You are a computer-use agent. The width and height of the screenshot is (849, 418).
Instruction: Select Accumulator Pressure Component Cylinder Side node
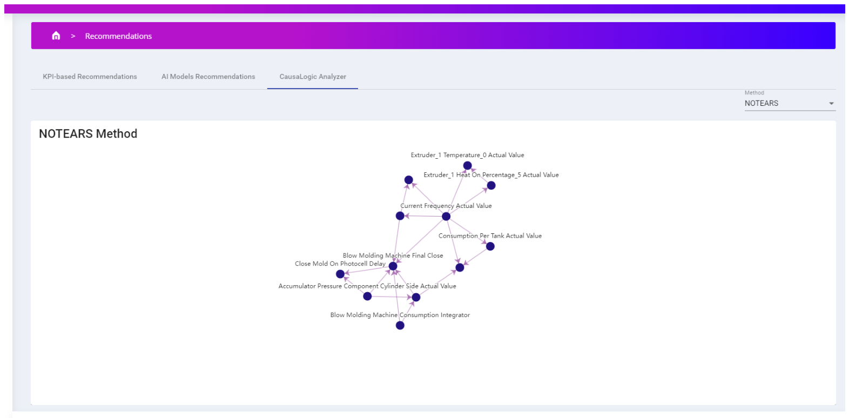(x=367, y=296)
